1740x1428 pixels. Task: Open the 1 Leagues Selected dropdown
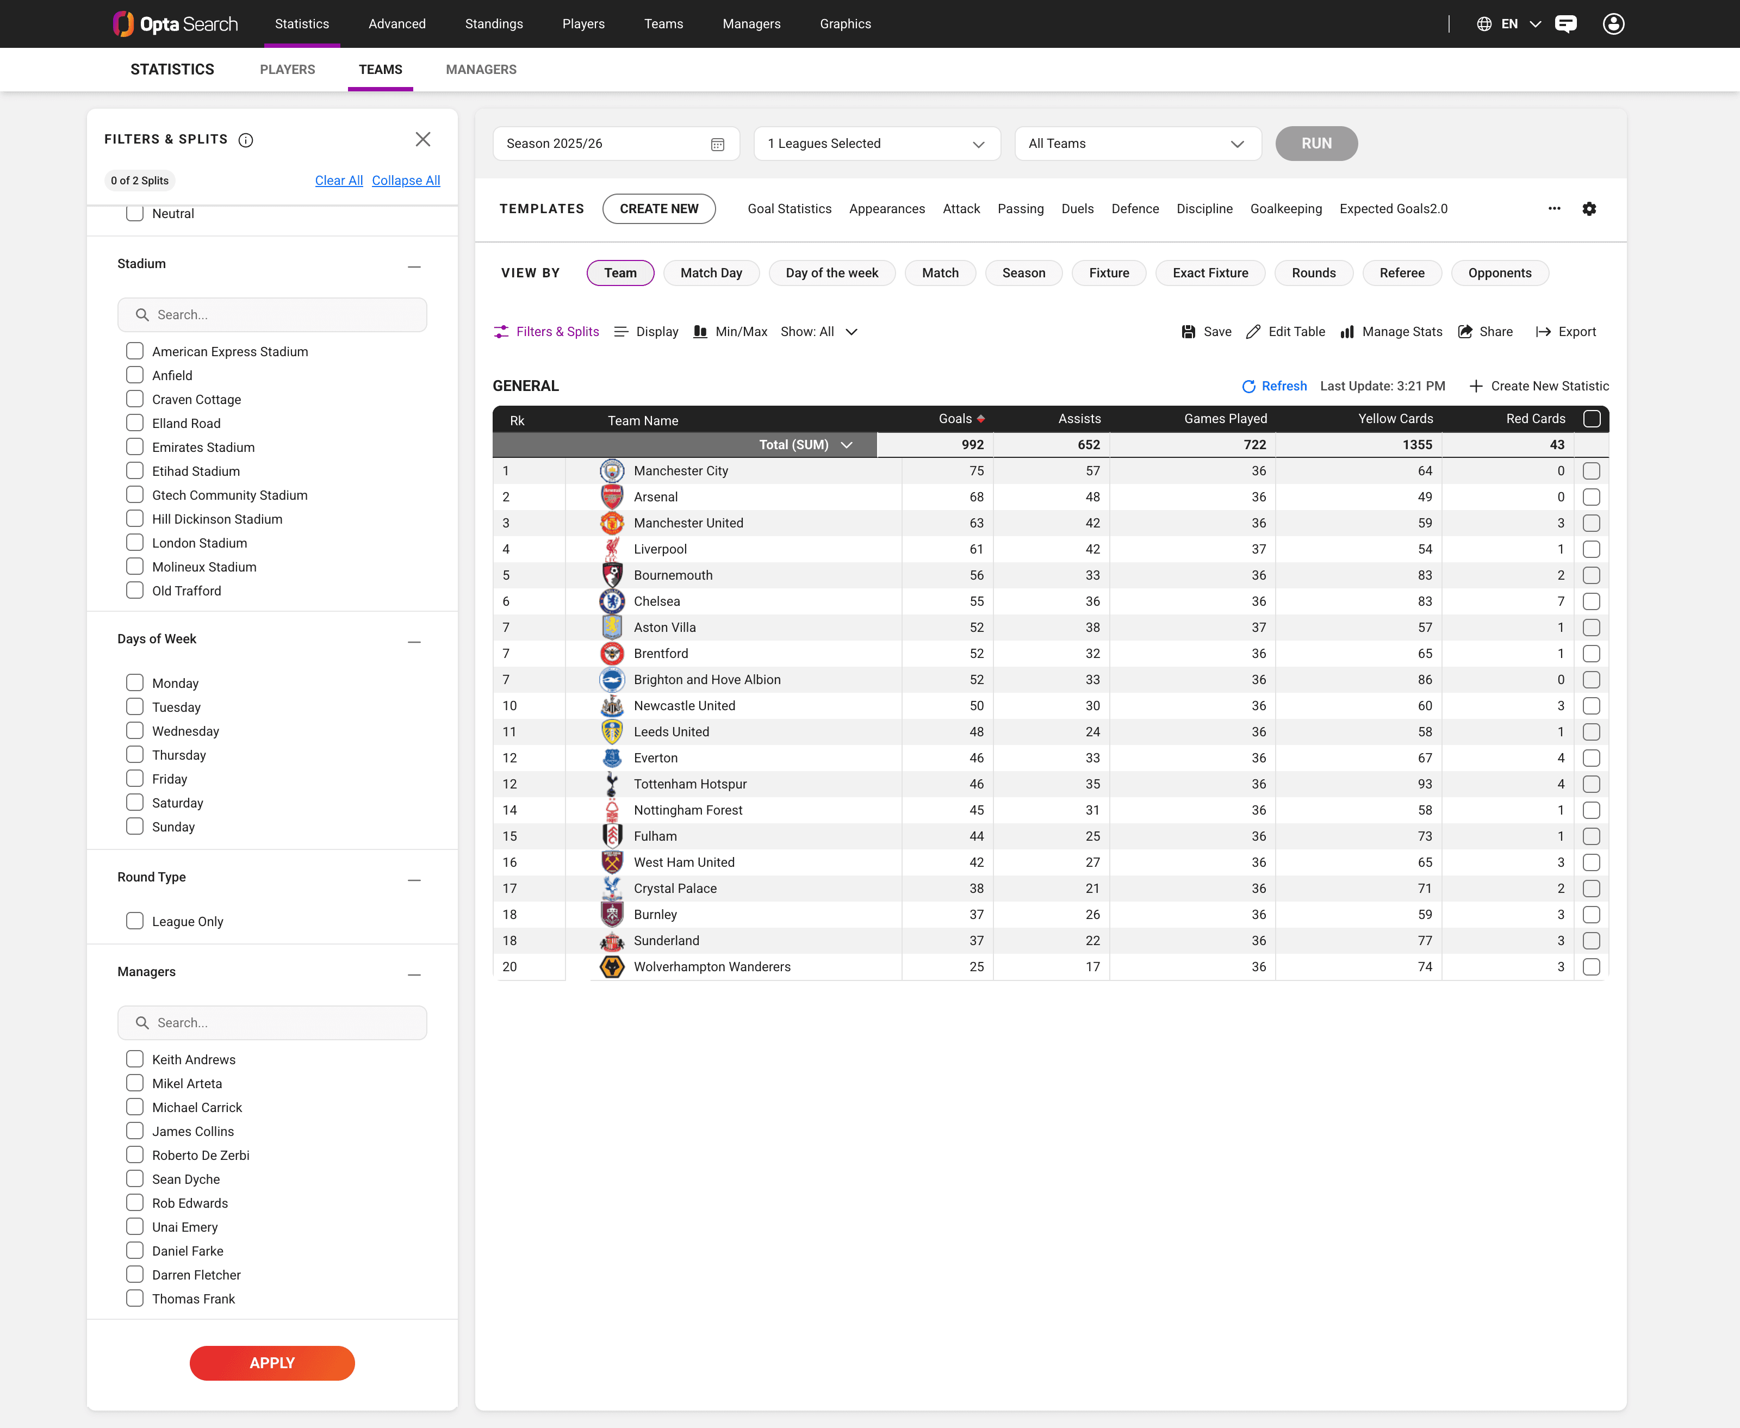877,143
